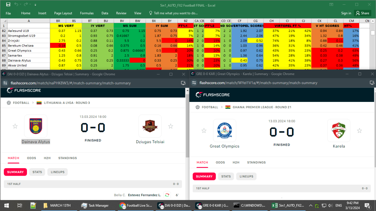Toggle favorite star beside Karela

pyautogui.click(x=359, y=131)
